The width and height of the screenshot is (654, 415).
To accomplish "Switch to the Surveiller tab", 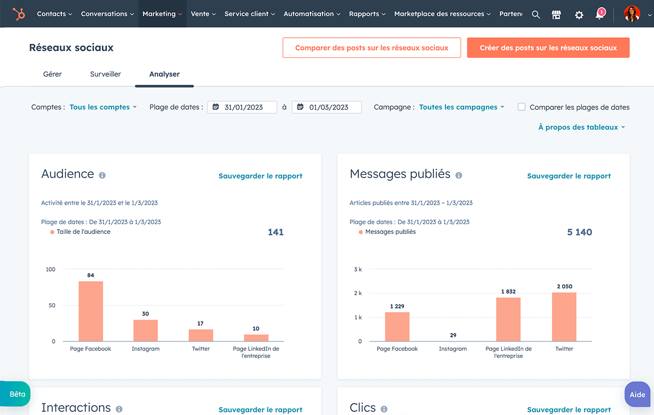I will point(105,74).
